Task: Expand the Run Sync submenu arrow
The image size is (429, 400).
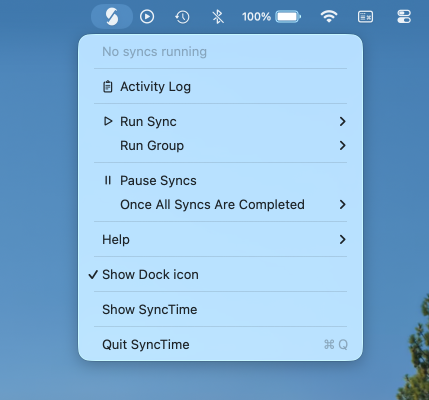Action: 342,121
